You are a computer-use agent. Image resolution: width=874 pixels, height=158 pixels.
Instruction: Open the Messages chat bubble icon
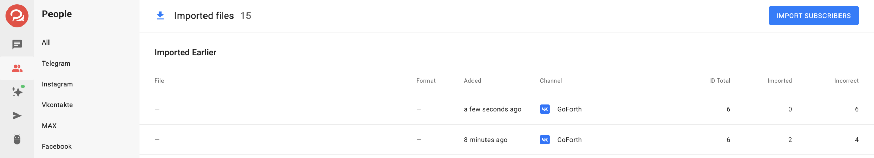(x=17, y=44)
